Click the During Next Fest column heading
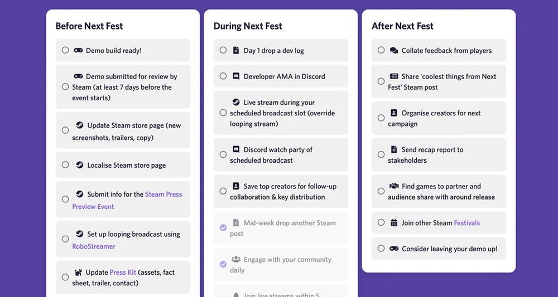Image resolution: width=558 pixels, height=297 pixels. [248, 26]
